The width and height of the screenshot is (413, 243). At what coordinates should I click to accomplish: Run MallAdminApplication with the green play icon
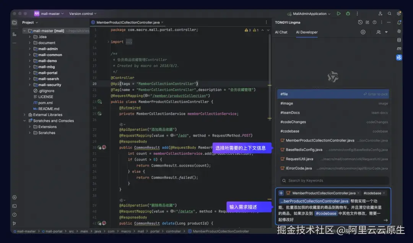(338, 13)
